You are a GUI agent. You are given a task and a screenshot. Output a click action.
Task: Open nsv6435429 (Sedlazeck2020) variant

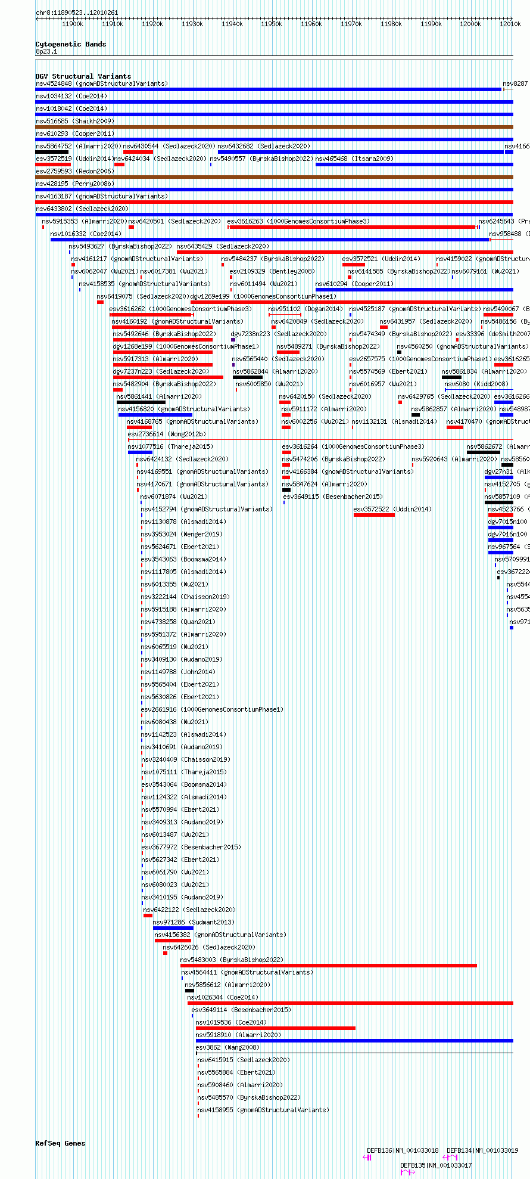(x=223, y=246)
